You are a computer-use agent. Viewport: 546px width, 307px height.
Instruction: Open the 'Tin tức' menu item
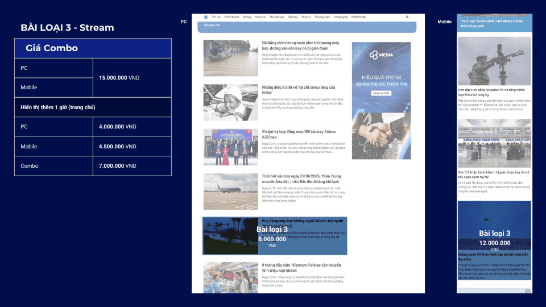(x=216, y=17)
